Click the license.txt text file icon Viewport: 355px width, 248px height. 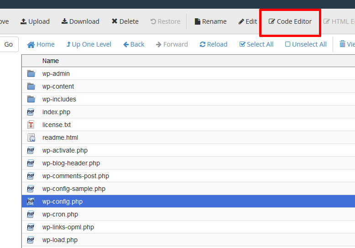(31, 125)
